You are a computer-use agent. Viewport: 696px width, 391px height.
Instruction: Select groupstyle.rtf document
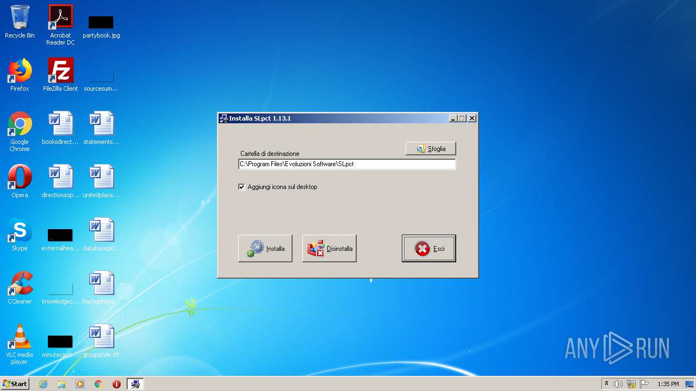(x=101, y=341)
